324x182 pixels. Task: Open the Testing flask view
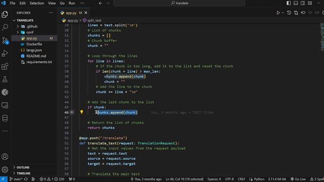pyautogui.click(x=5, y=79)
